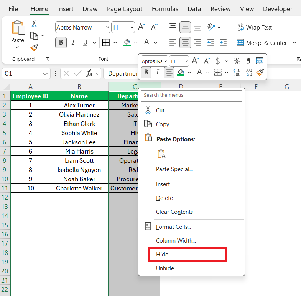Switch to the Formulas tab
The height and width of the screenshot is (296, 301).
tap(165, 9)
